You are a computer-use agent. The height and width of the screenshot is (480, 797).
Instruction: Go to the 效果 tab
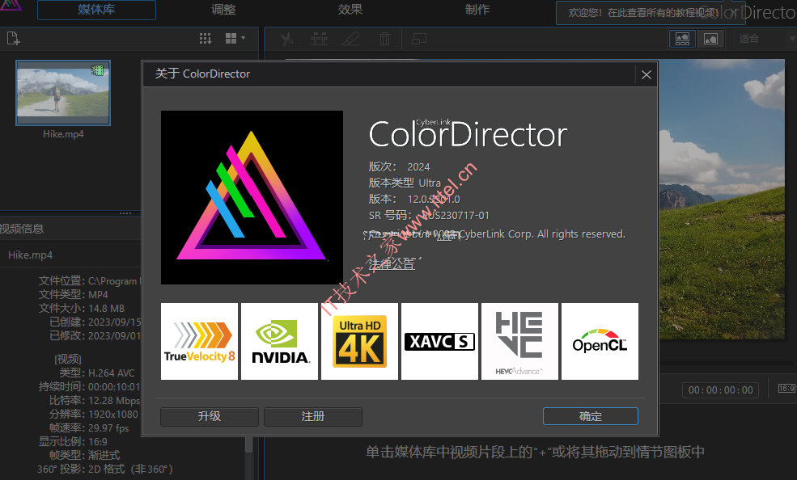[350, 10]
